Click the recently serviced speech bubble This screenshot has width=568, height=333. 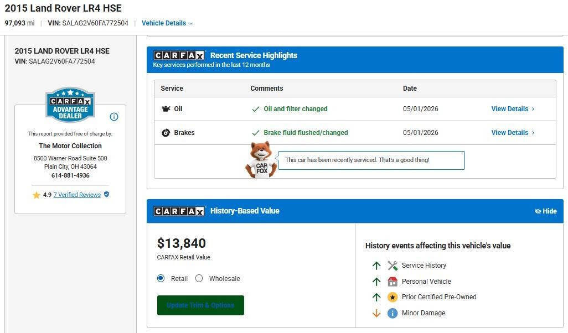(371, 160)
